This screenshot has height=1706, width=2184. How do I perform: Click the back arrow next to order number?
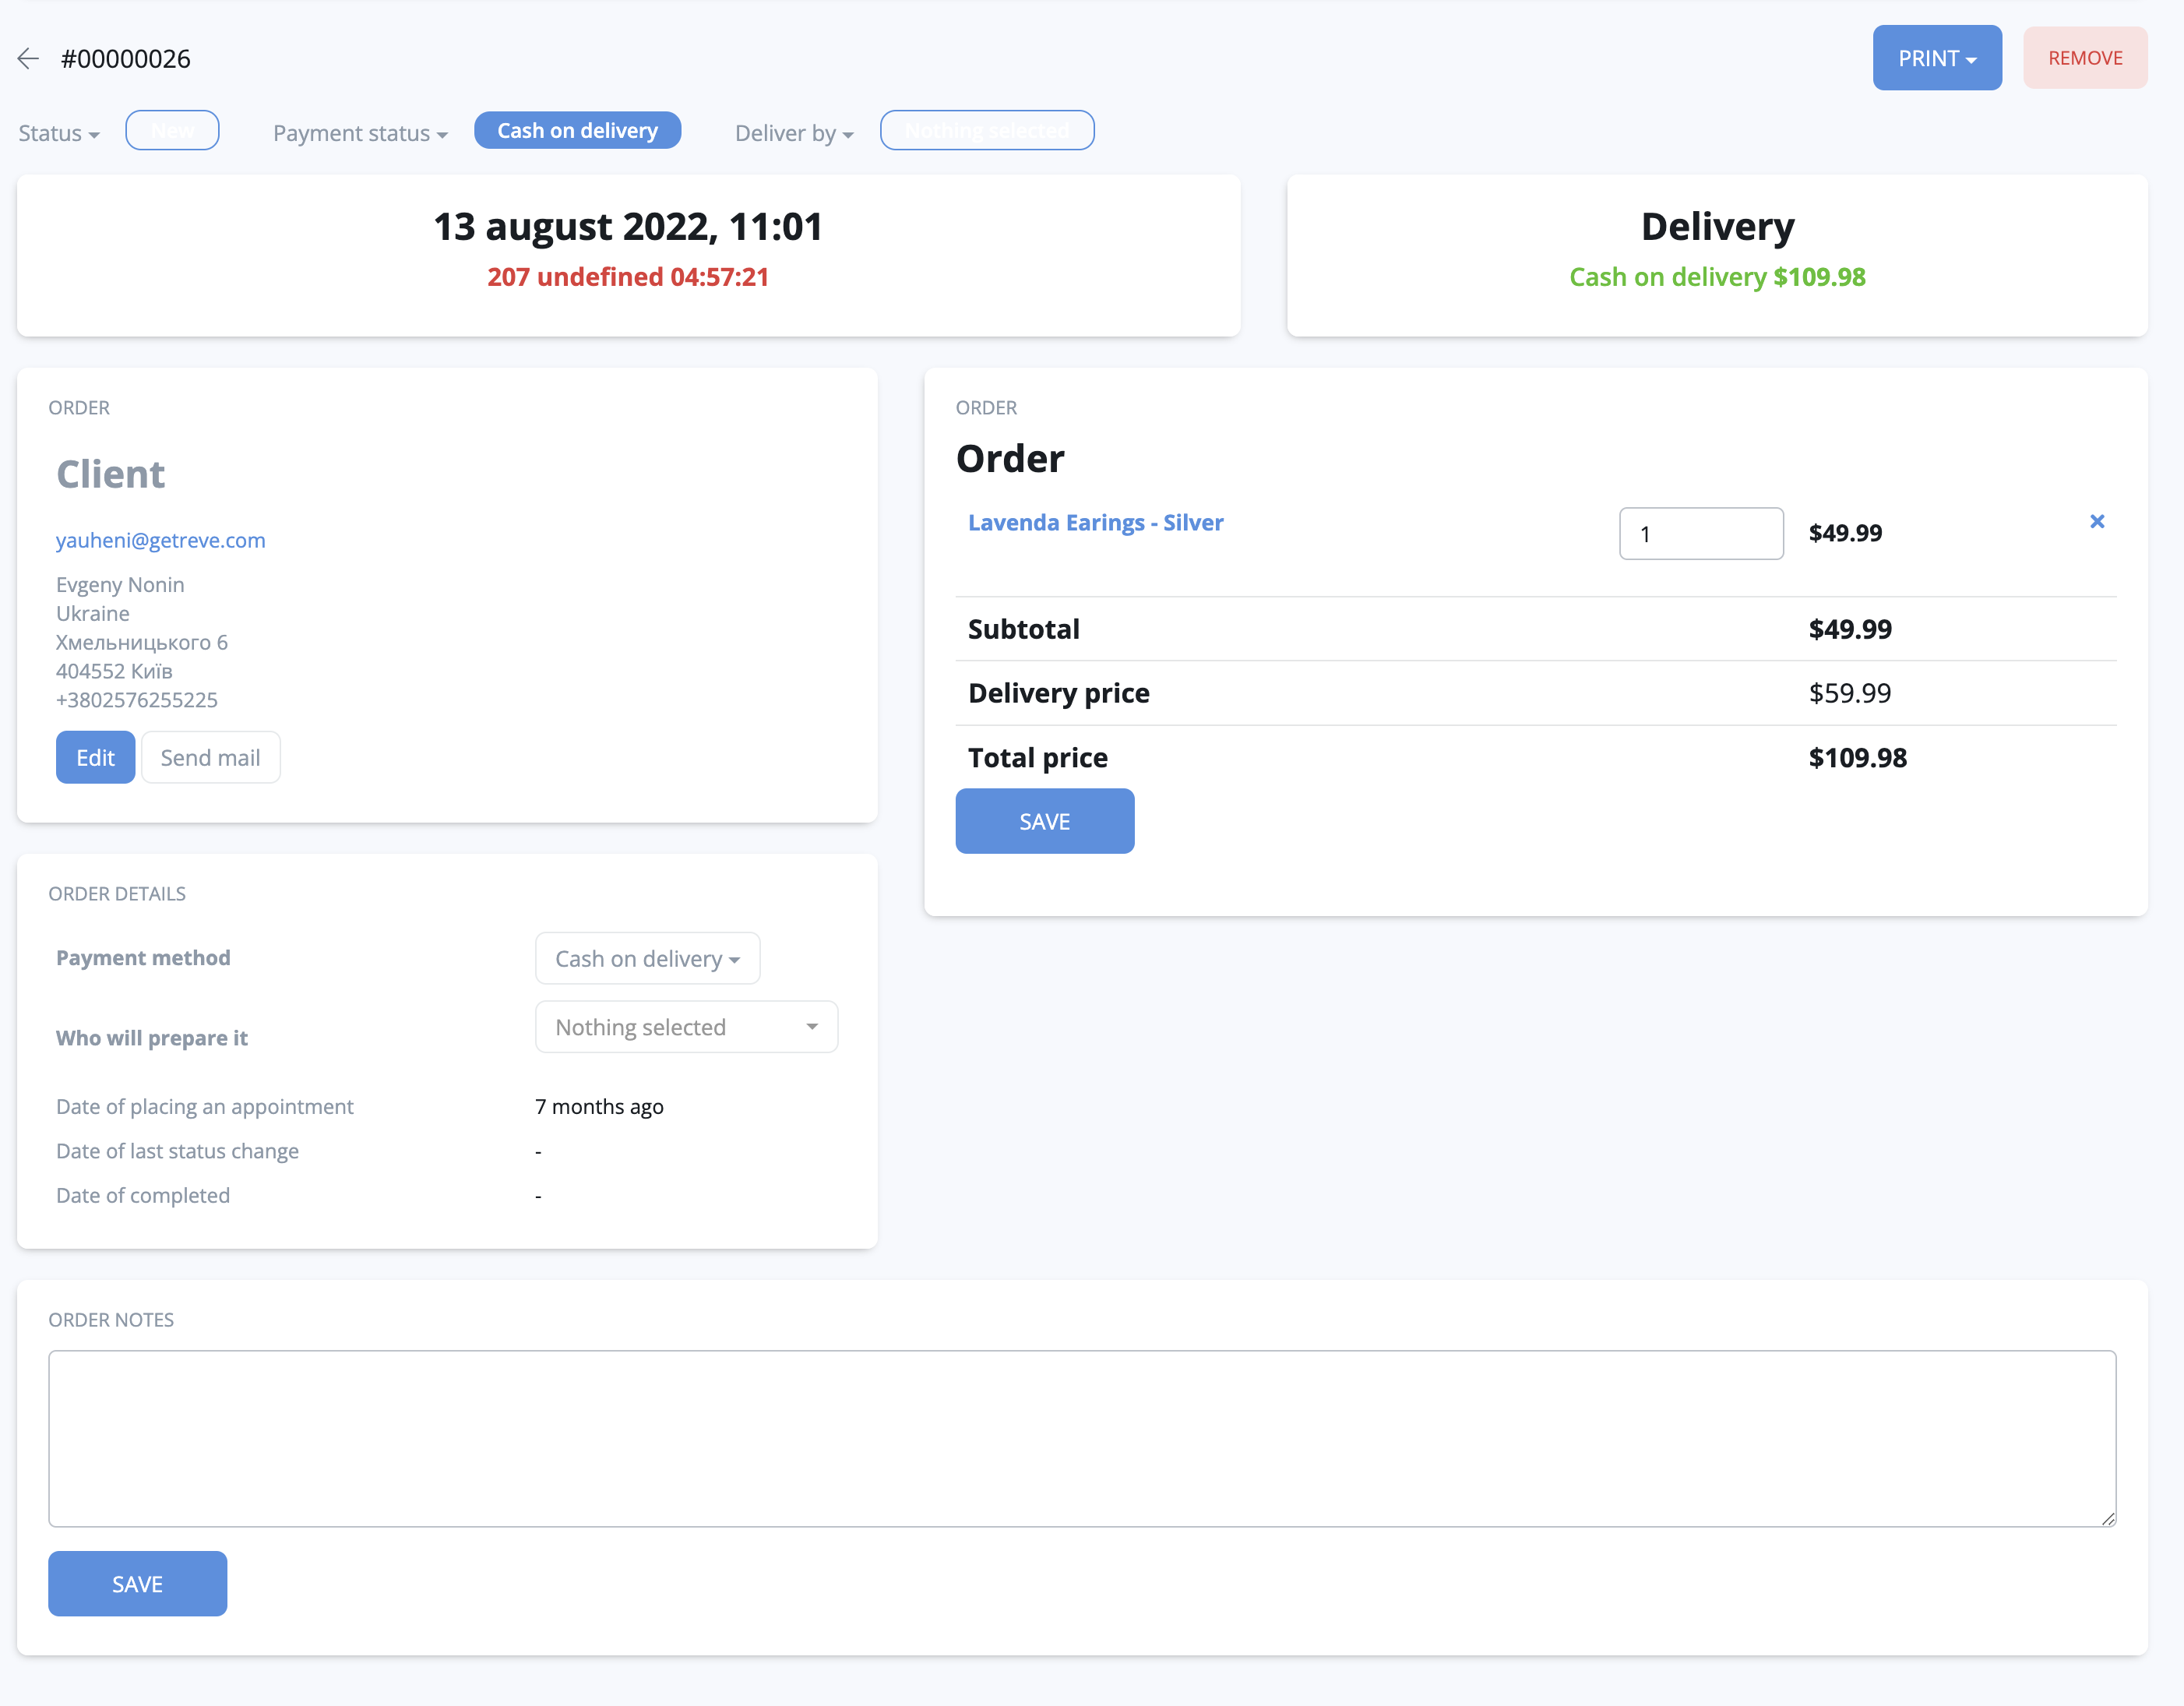tap(28, 59)
